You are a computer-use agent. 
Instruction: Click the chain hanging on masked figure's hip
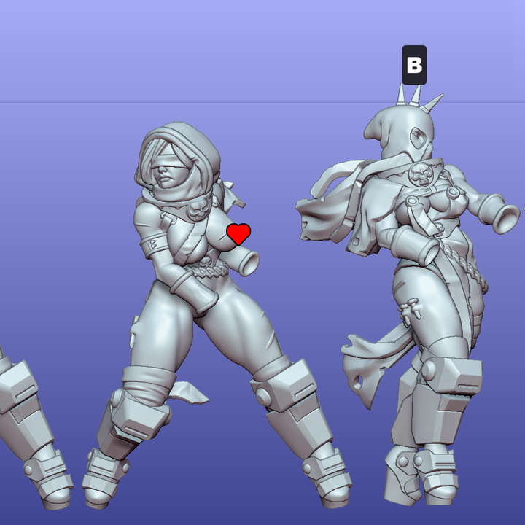(470, 276)
